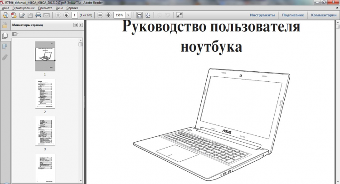Image resolution: width=340 pixels, height=184 pixels.
Task: Click the zoom in plus icon
Action: click(x=108, y=15)
